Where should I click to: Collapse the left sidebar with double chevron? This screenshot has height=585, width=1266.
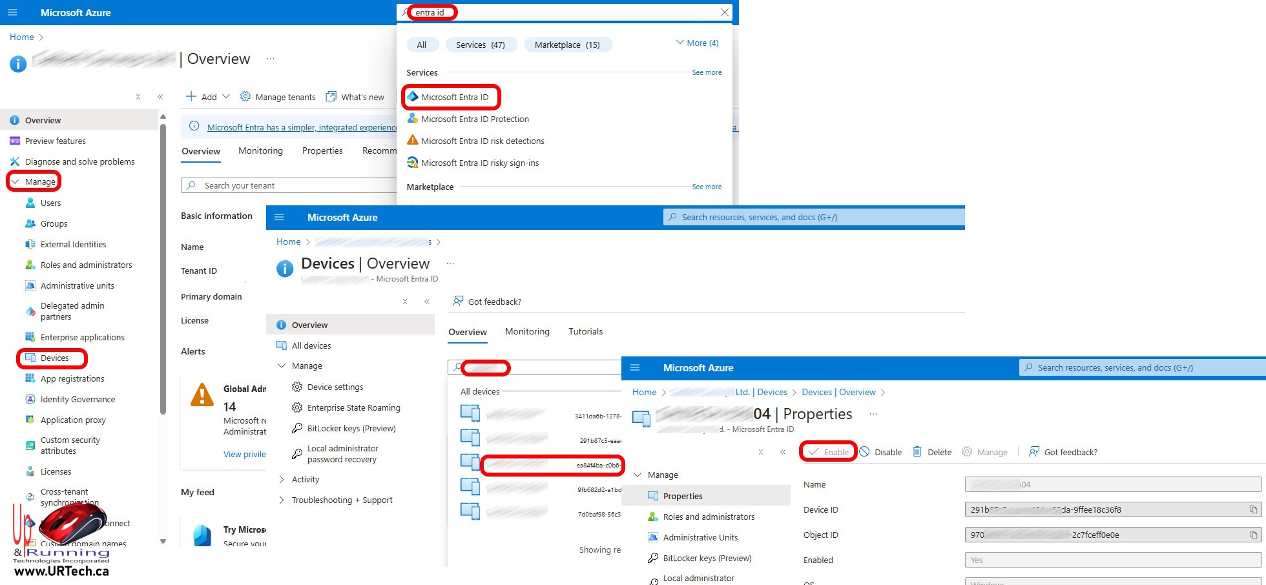(160, 97)
